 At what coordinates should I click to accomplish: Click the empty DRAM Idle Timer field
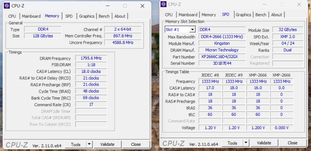(x=91, y=111)
